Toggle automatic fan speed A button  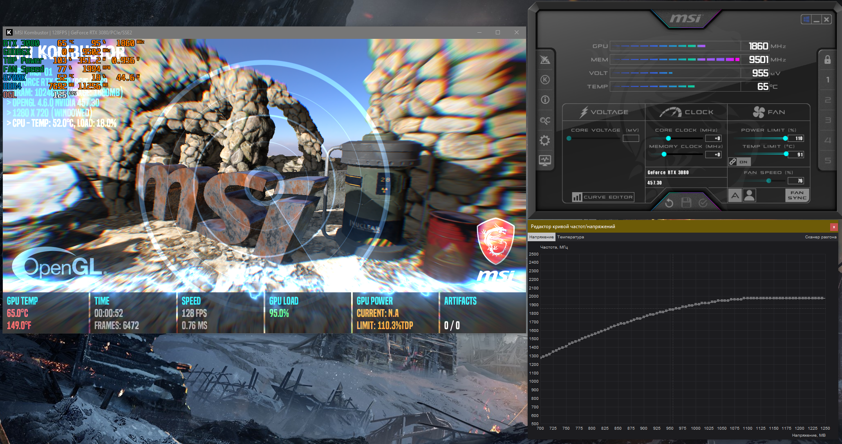click(735, 195)
